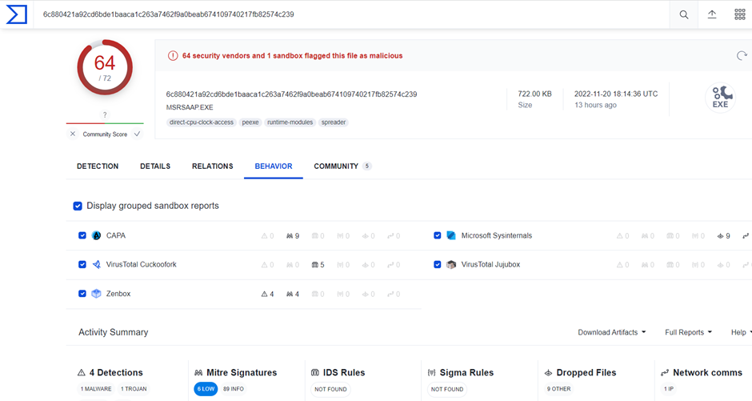Click the 9 OTHER dropped files badge
The width and height of the screenshot is (752, 401).
(x=558, y=389)
